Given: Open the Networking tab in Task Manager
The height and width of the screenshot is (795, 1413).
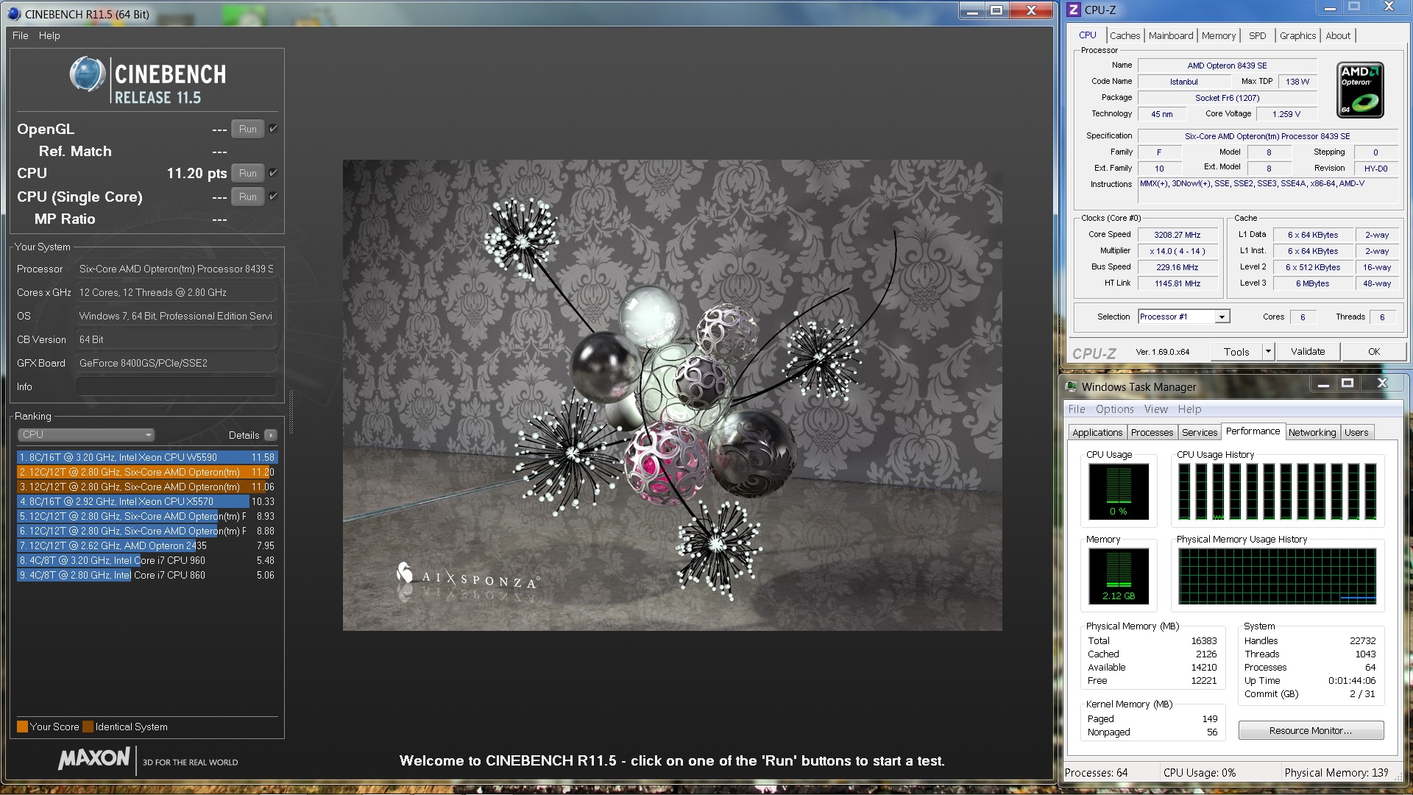Looking at the screenshot, I should 1311,432.
